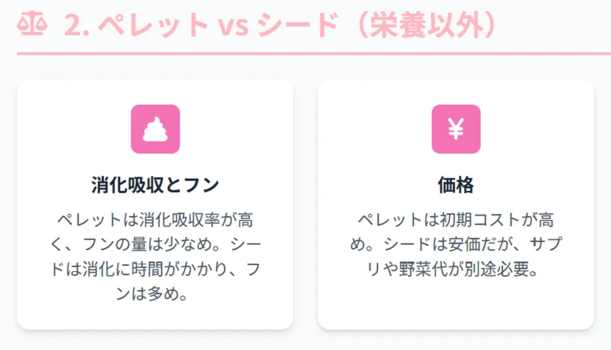Viewport: 611px width, 350px height.
Task: Click the line "ペレットは消化吸収率が高"
Action: 155,220
